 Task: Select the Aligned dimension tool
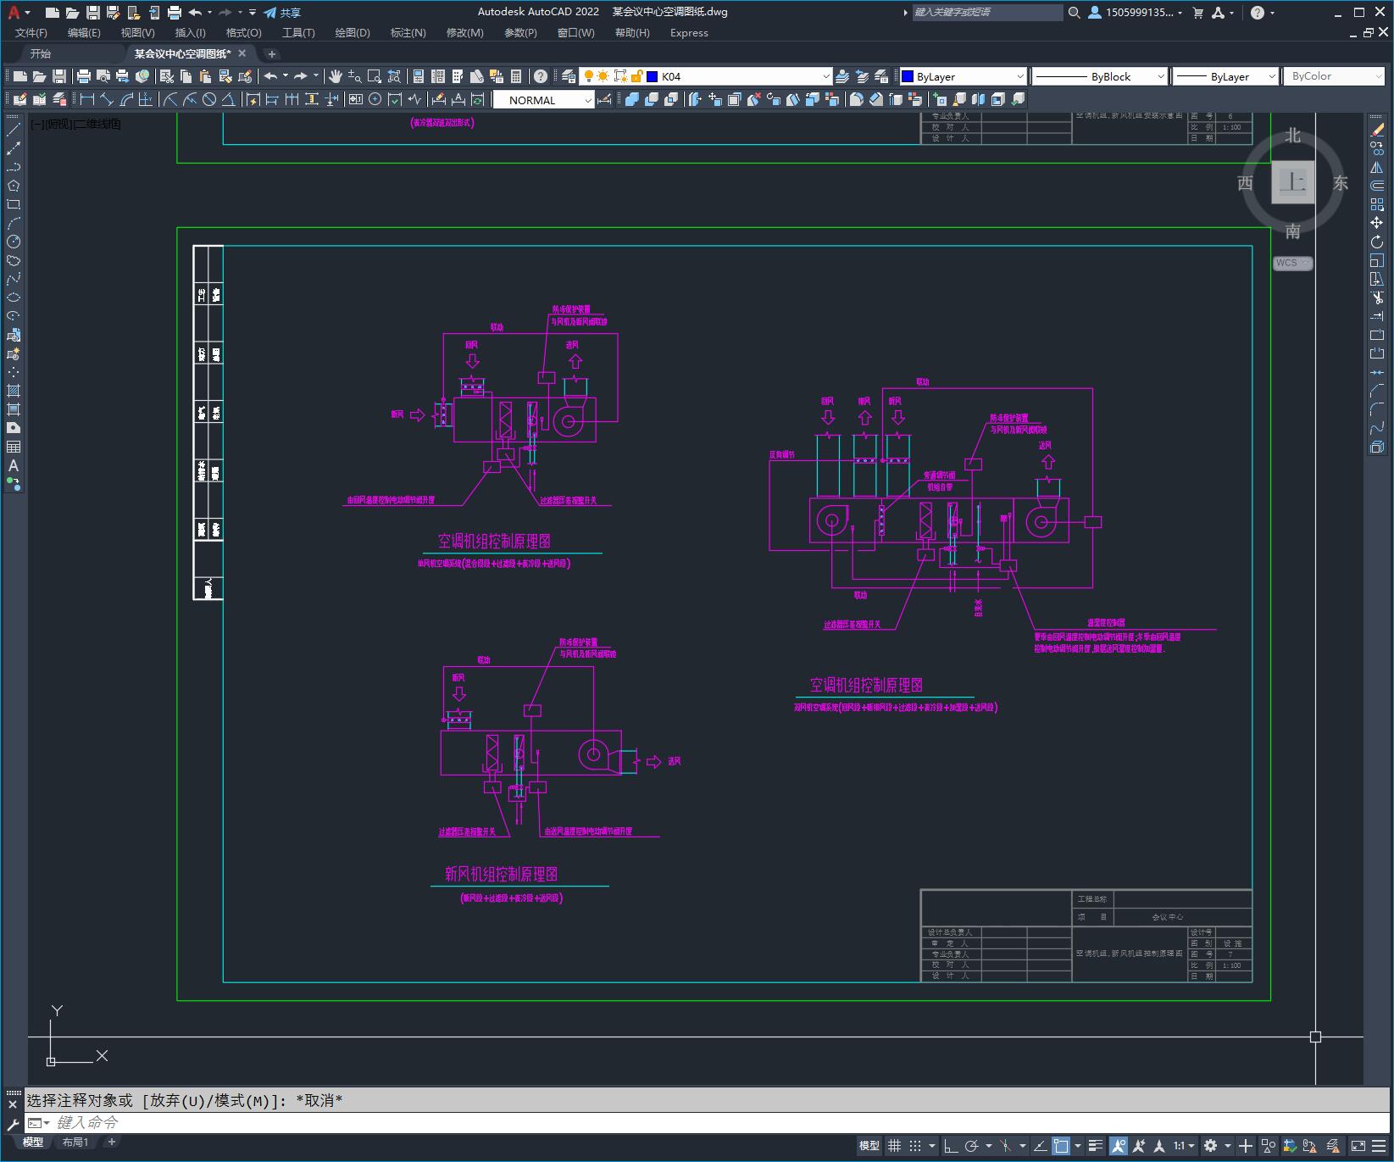[106, 99]
